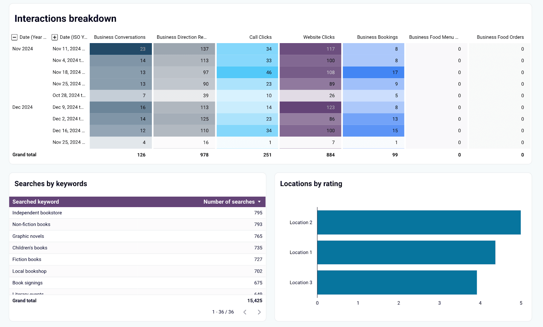Click the 46 Call Clicks cell
Viewport: 543px width, 327px height.
[247, 72]
